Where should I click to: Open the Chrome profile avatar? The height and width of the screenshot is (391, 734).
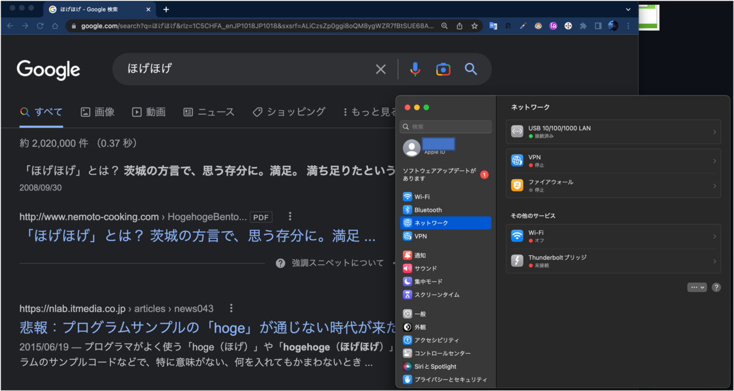613,26
